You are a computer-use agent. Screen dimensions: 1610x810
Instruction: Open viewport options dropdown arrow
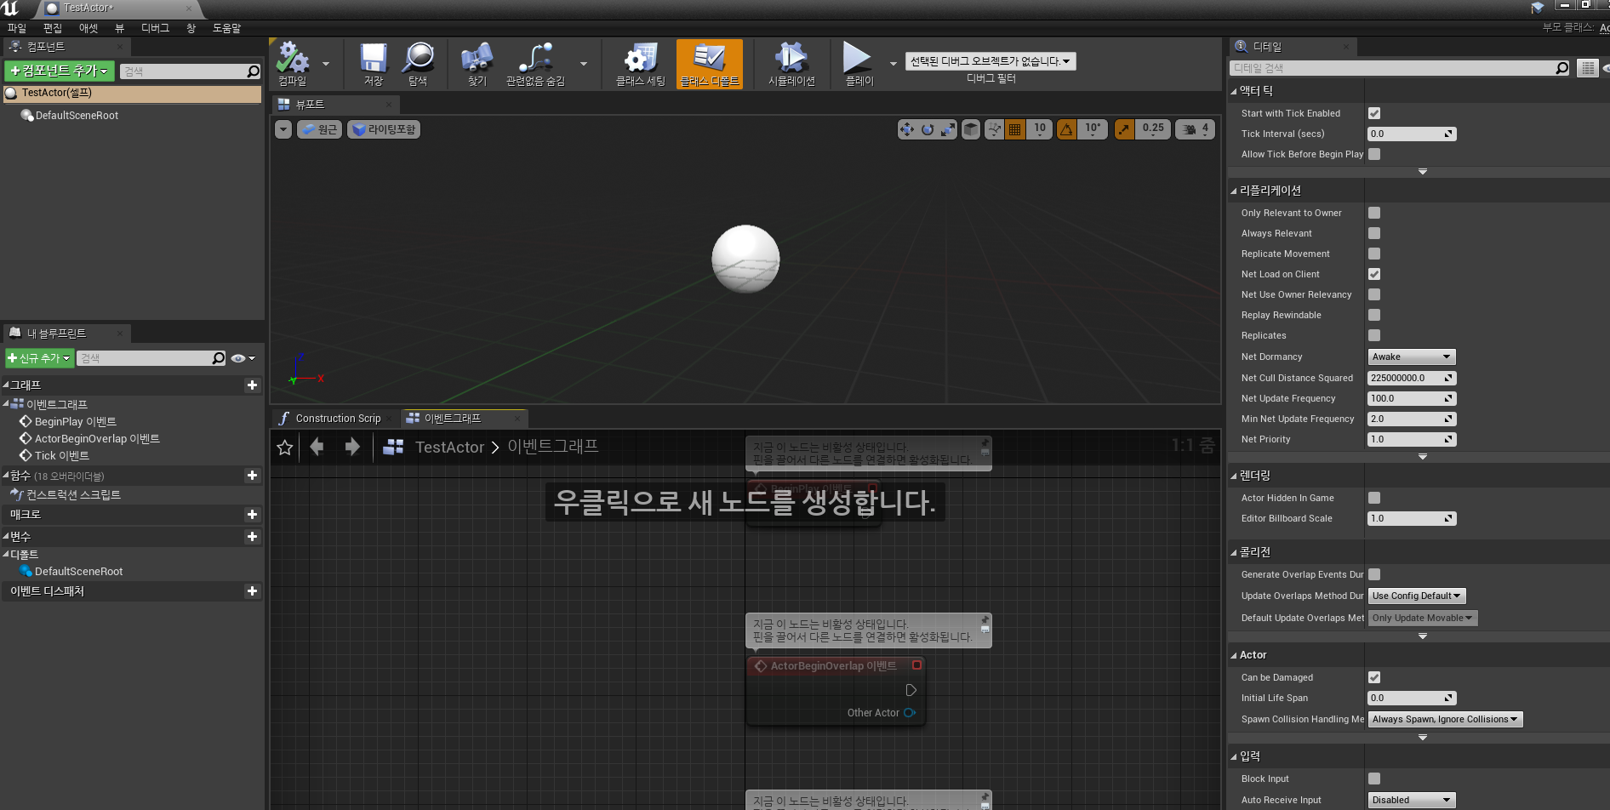point(283,129)
